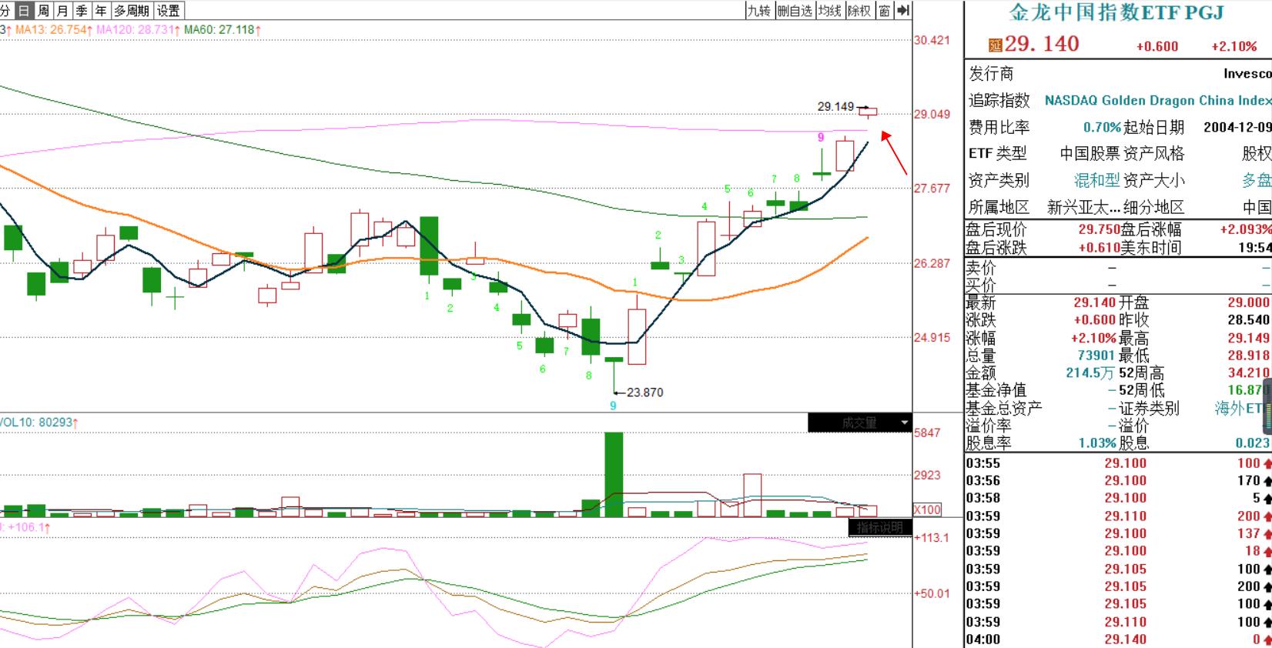Click the last price 29.140 in header
This screenshot has width=1272, height=648.
[x=1042, y=44]
